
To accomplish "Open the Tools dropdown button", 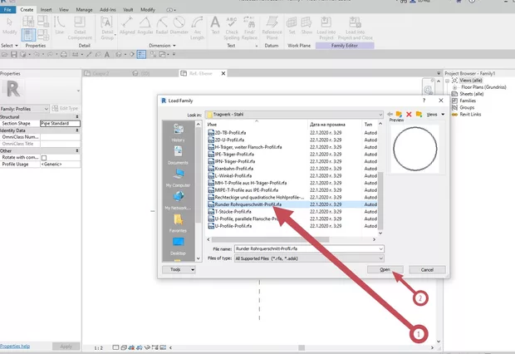I will click(x=180, y=269).
